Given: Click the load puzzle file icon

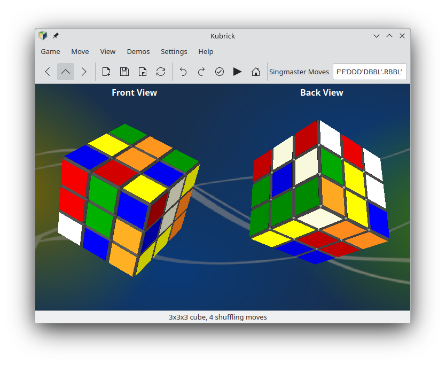Looking at the screenshot, I should [x=143, y=72].
